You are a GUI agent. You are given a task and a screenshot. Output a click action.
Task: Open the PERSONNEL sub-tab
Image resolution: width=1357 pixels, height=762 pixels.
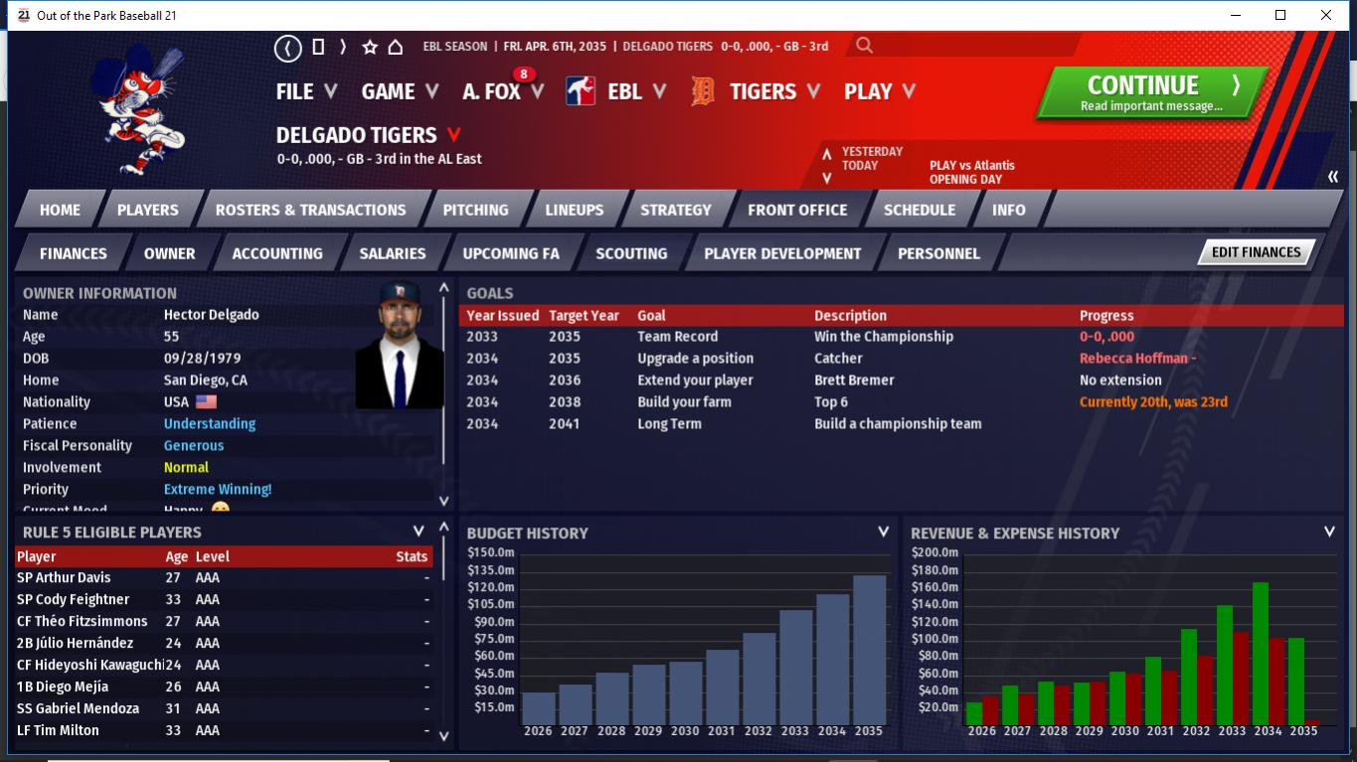pos(938,253)
